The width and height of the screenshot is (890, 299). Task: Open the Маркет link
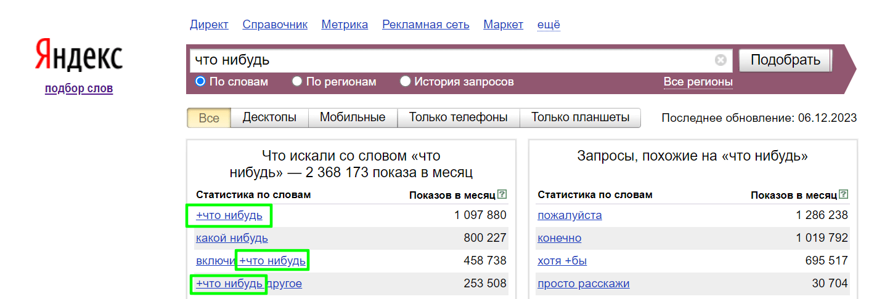click(x=504, y=25)
